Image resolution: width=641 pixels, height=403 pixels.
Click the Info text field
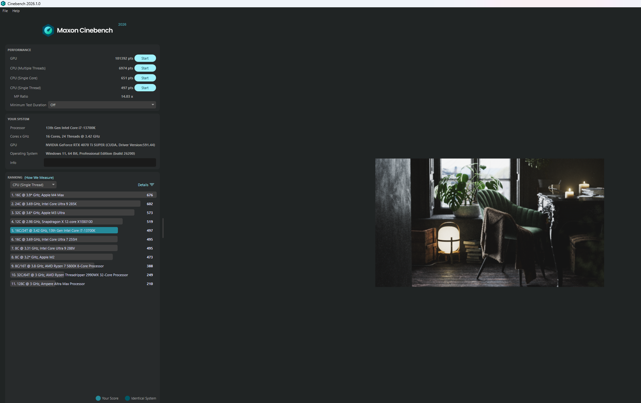point(100,163)
